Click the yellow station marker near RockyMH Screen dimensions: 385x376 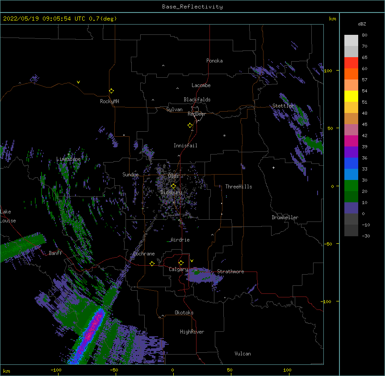click(x=112, y=91)
